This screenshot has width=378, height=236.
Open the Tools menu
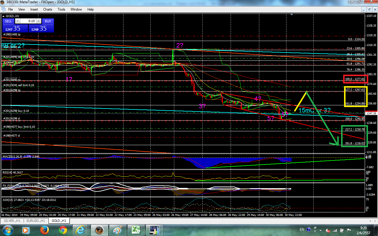point(61,9)
